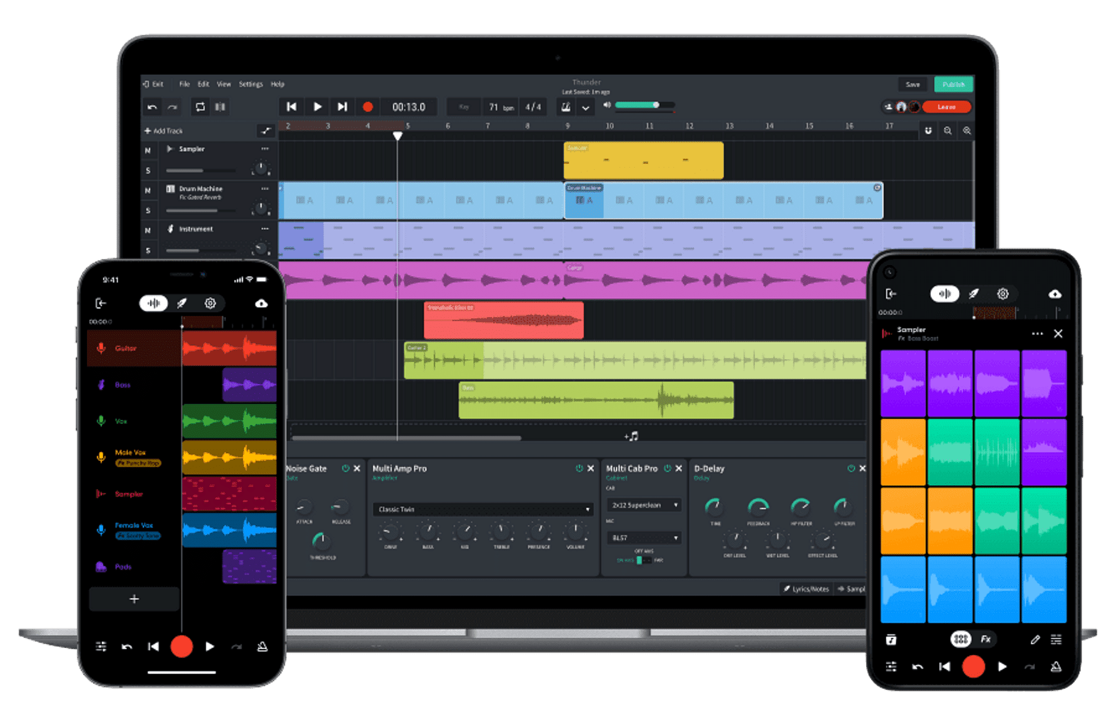The height and width of the screenshot is (722, 1115).
Task: Click the Save button
Action: pos(913,84)
